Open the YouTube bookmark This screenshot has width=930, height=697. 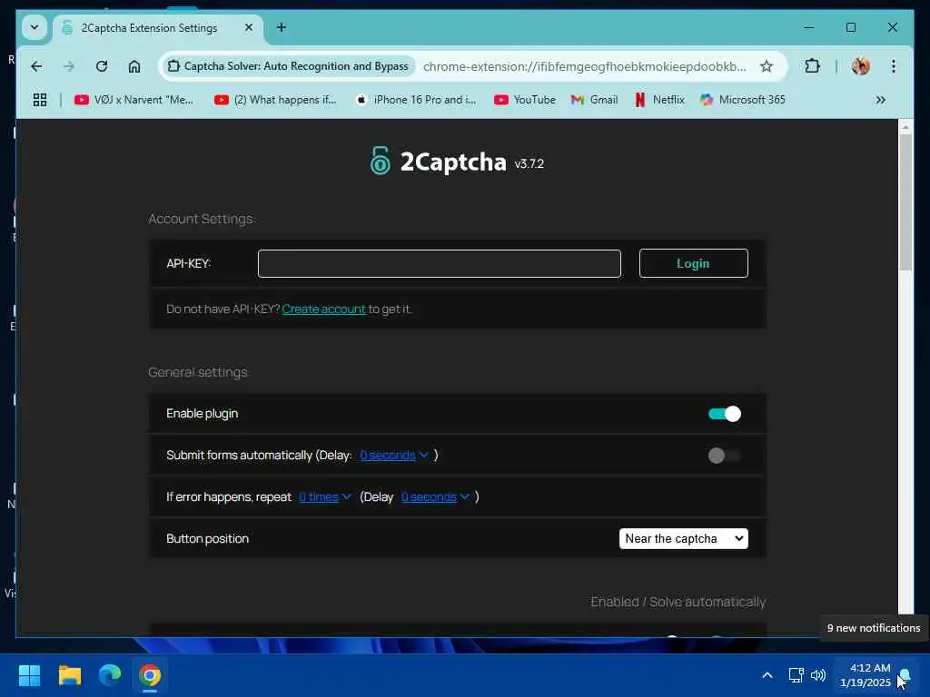(525, 100)
